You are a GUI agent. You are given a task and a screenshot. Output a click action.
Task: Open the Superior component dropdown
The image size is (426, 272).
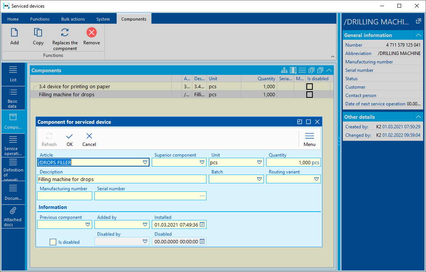pyautogui.click(x=202, y=162)
